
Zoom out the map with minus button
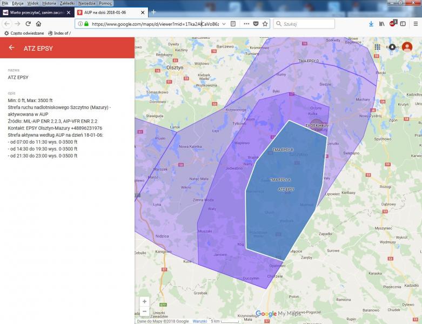[144, 311]
